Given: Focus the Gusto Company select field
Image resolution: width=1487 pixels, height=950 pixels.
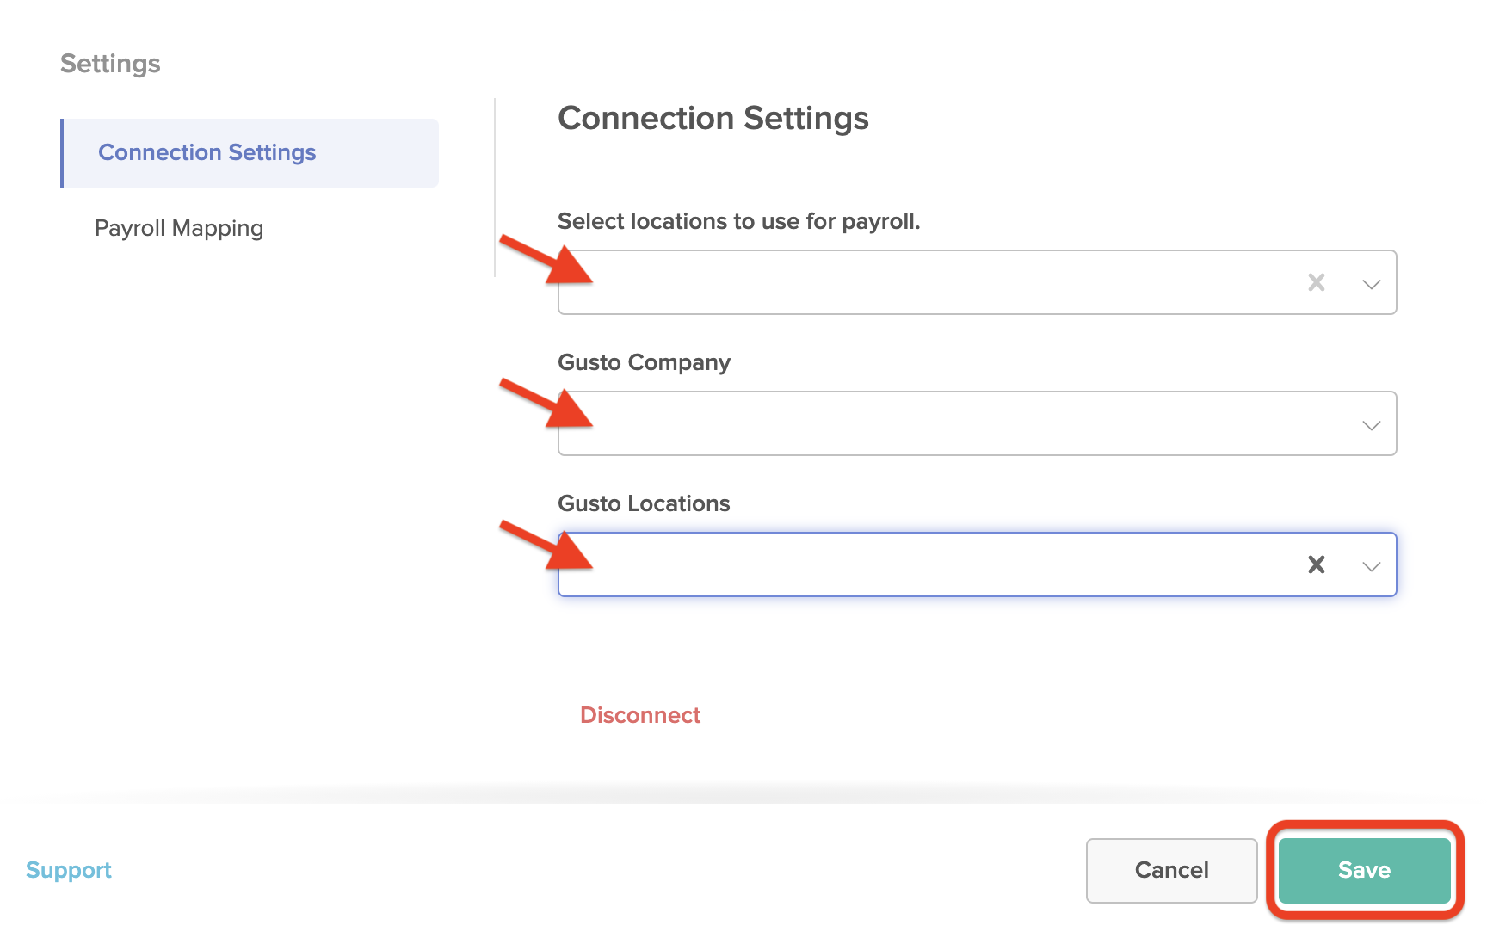Looking at the screenshot, I should (977, 423).
